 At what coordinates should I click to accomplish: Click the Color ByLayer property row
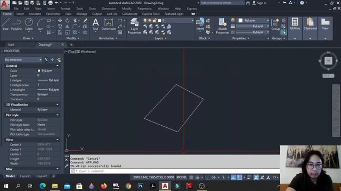33,71
